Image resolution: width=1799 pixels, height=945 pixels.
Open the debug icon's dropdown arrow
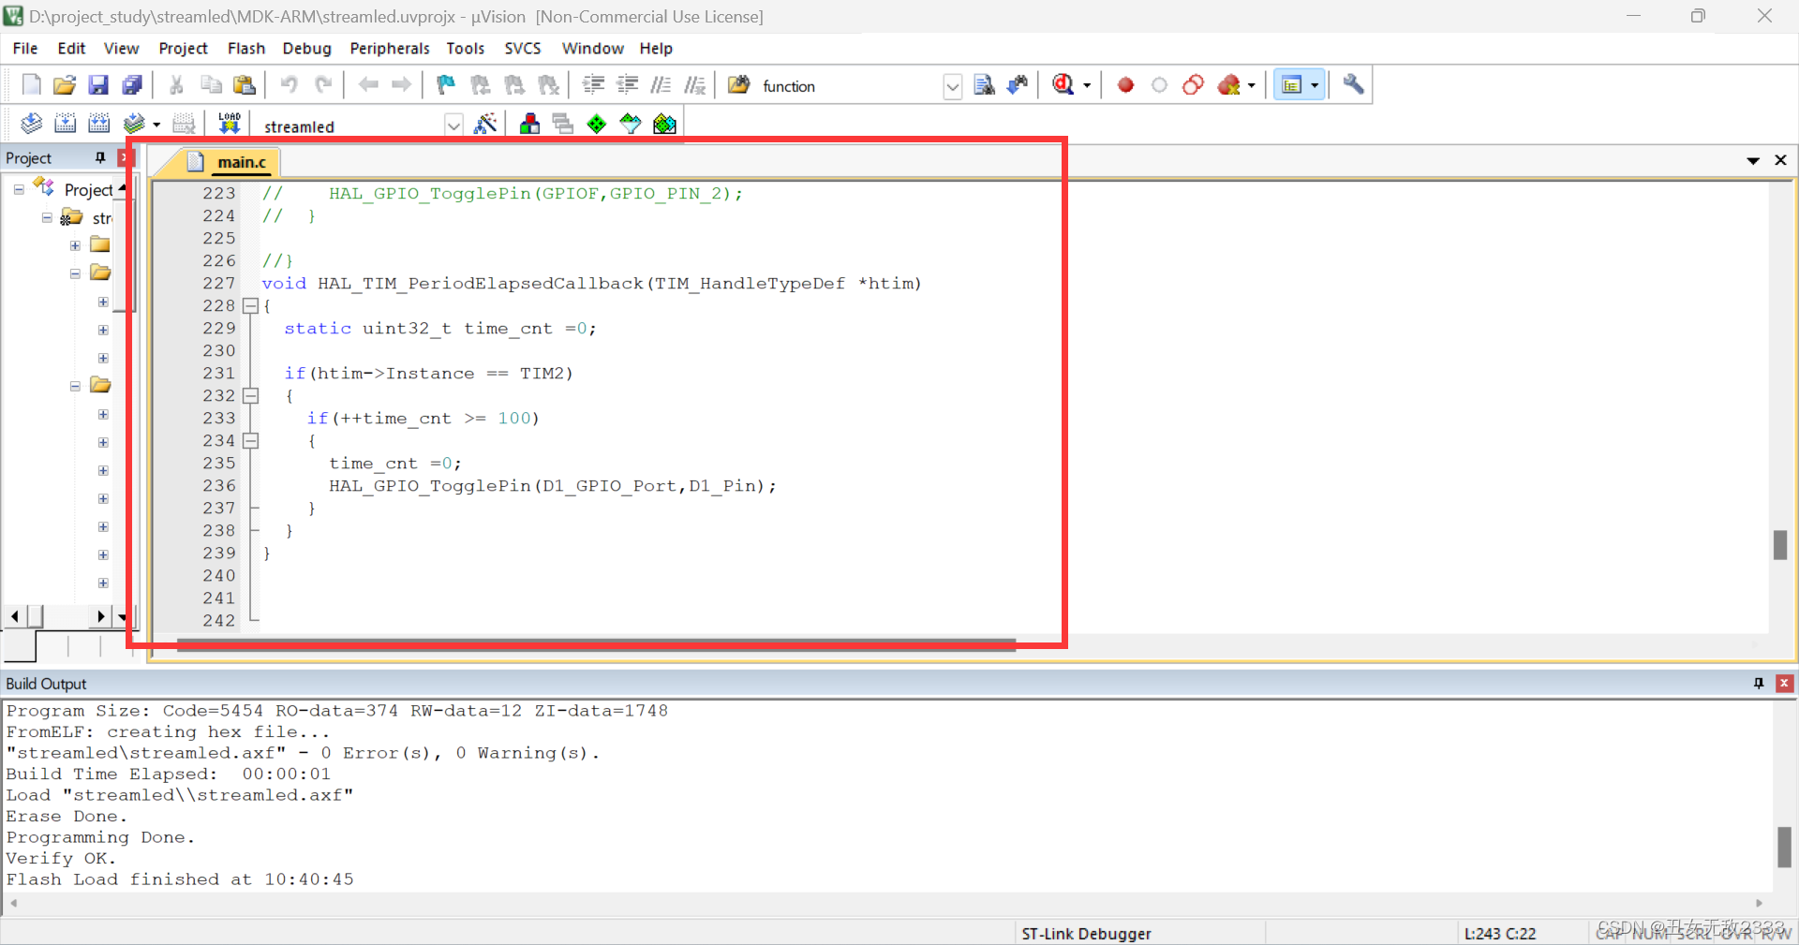coord(1087,86)
